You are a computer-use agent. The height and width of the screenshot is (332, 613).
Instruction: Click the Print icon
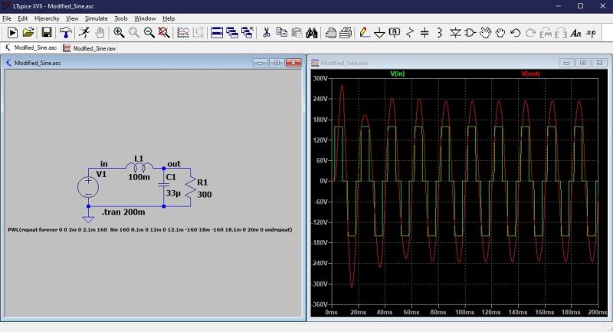point(346,33)
